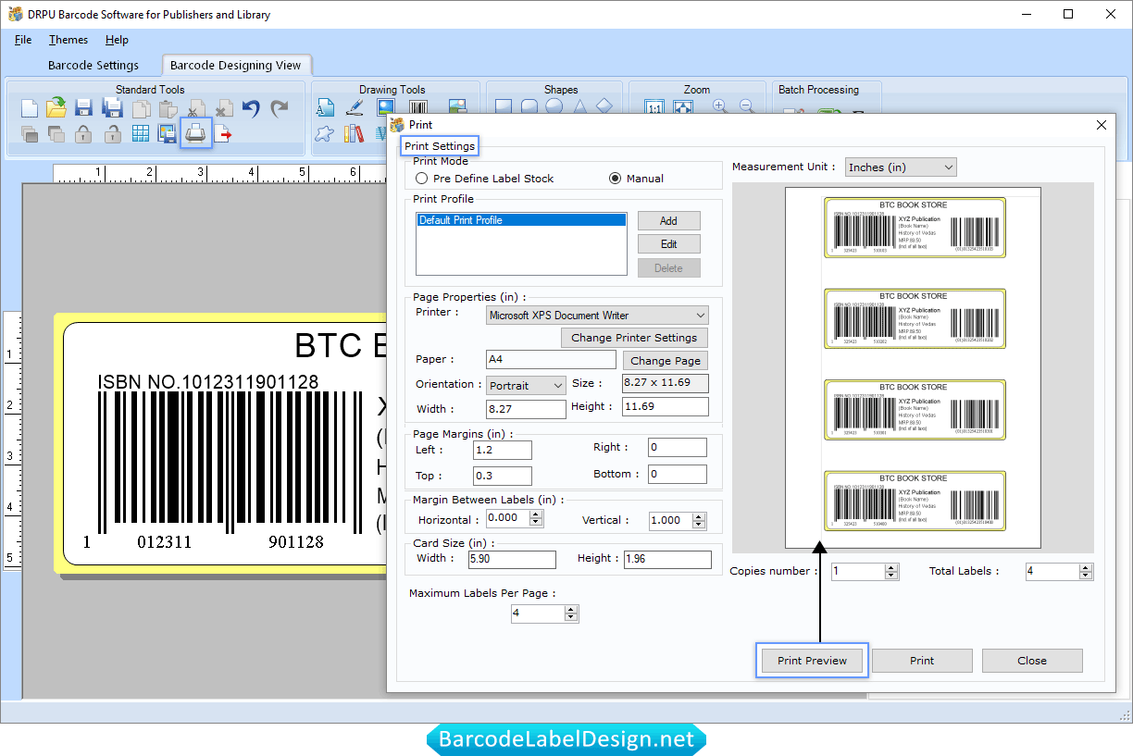The height and width of the screenshot is (756, 1133).
Task: Click the Save As double-disk icon
Action: point(113,108)
